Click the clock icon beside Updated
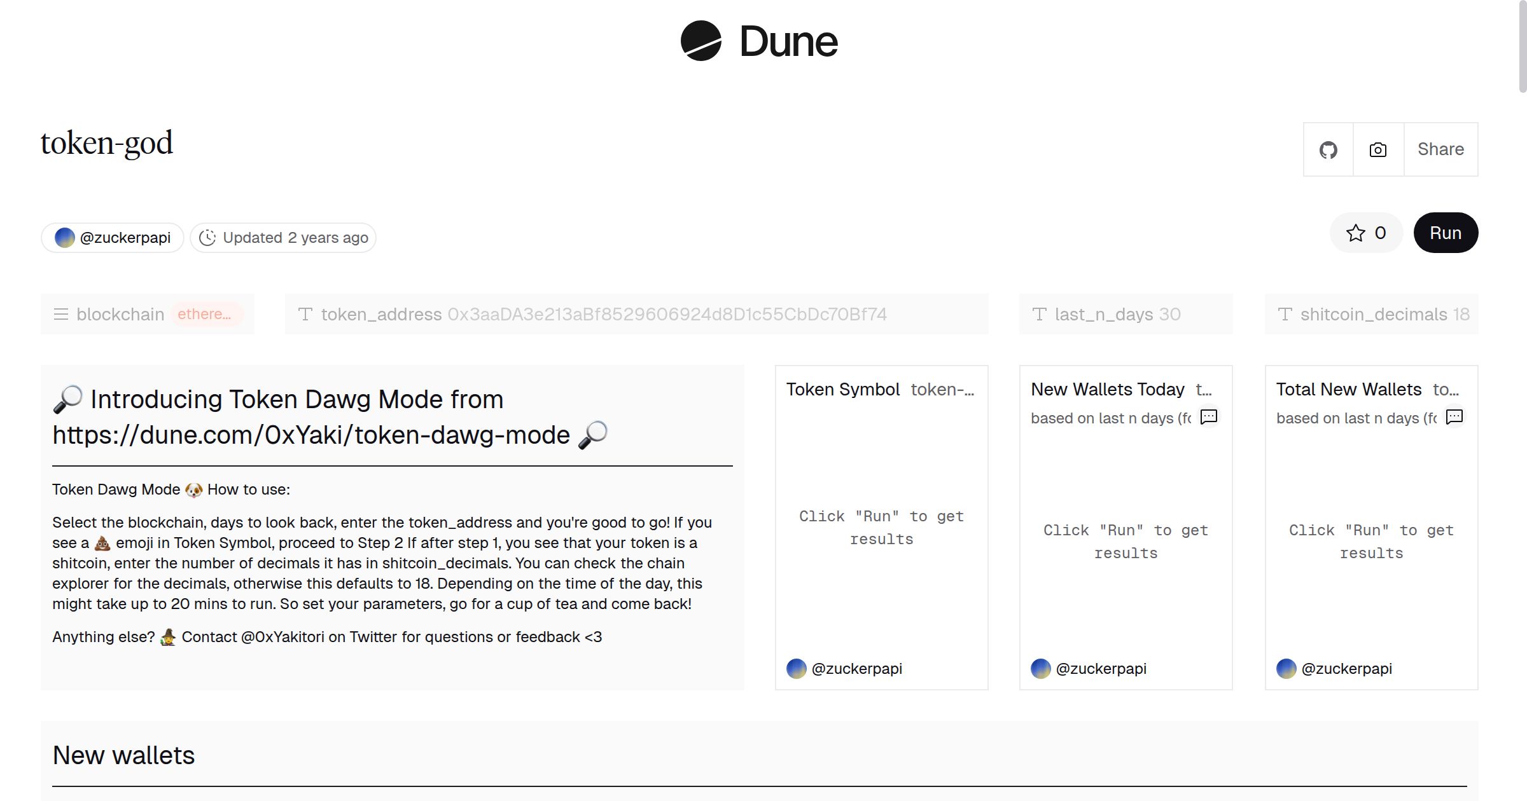Screen dimensions: 1527x801 pyautogui.click(x=207, y=238)
